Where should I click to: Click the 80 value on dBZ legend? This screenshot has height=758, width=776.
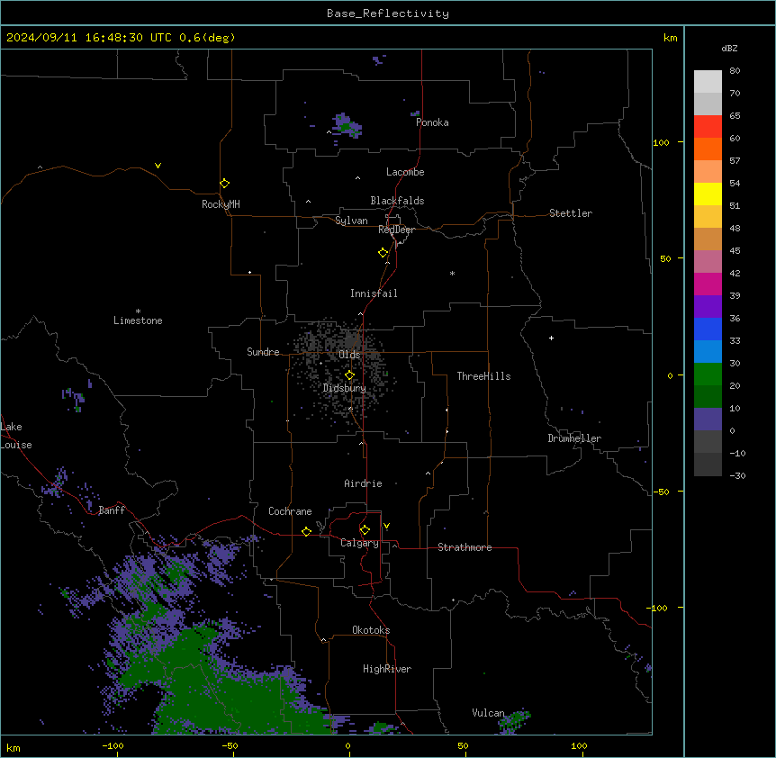tap(735, 71)
